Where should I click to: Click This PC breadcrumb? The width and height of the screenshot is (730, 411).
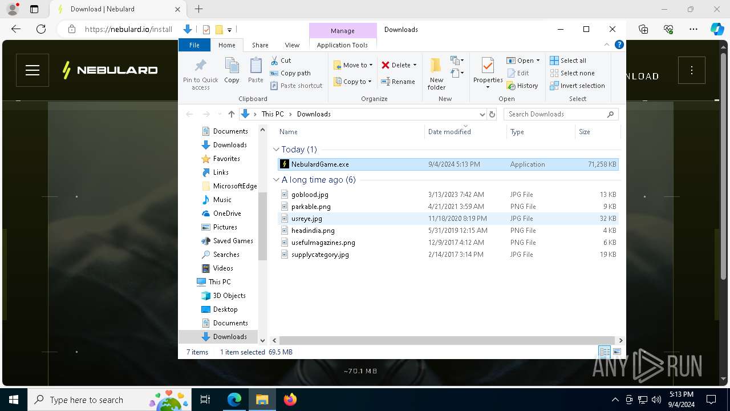tap(273, 114)
